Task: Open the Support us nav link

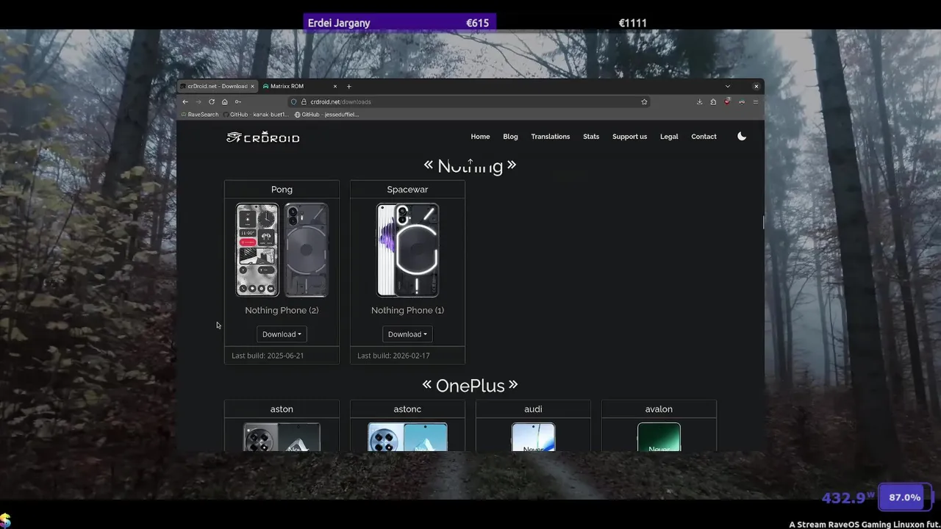Action: click(629, 137)
